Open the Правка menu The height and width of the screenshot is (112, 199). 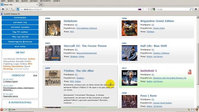coord(10,1)
